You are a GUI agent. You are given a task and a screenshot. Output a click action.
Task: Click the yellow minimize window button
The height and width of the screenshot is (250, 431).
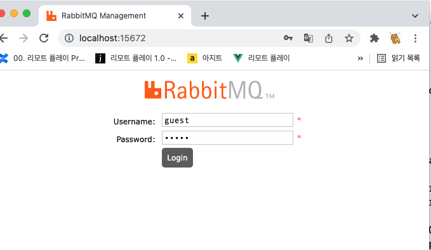[14, 13]
